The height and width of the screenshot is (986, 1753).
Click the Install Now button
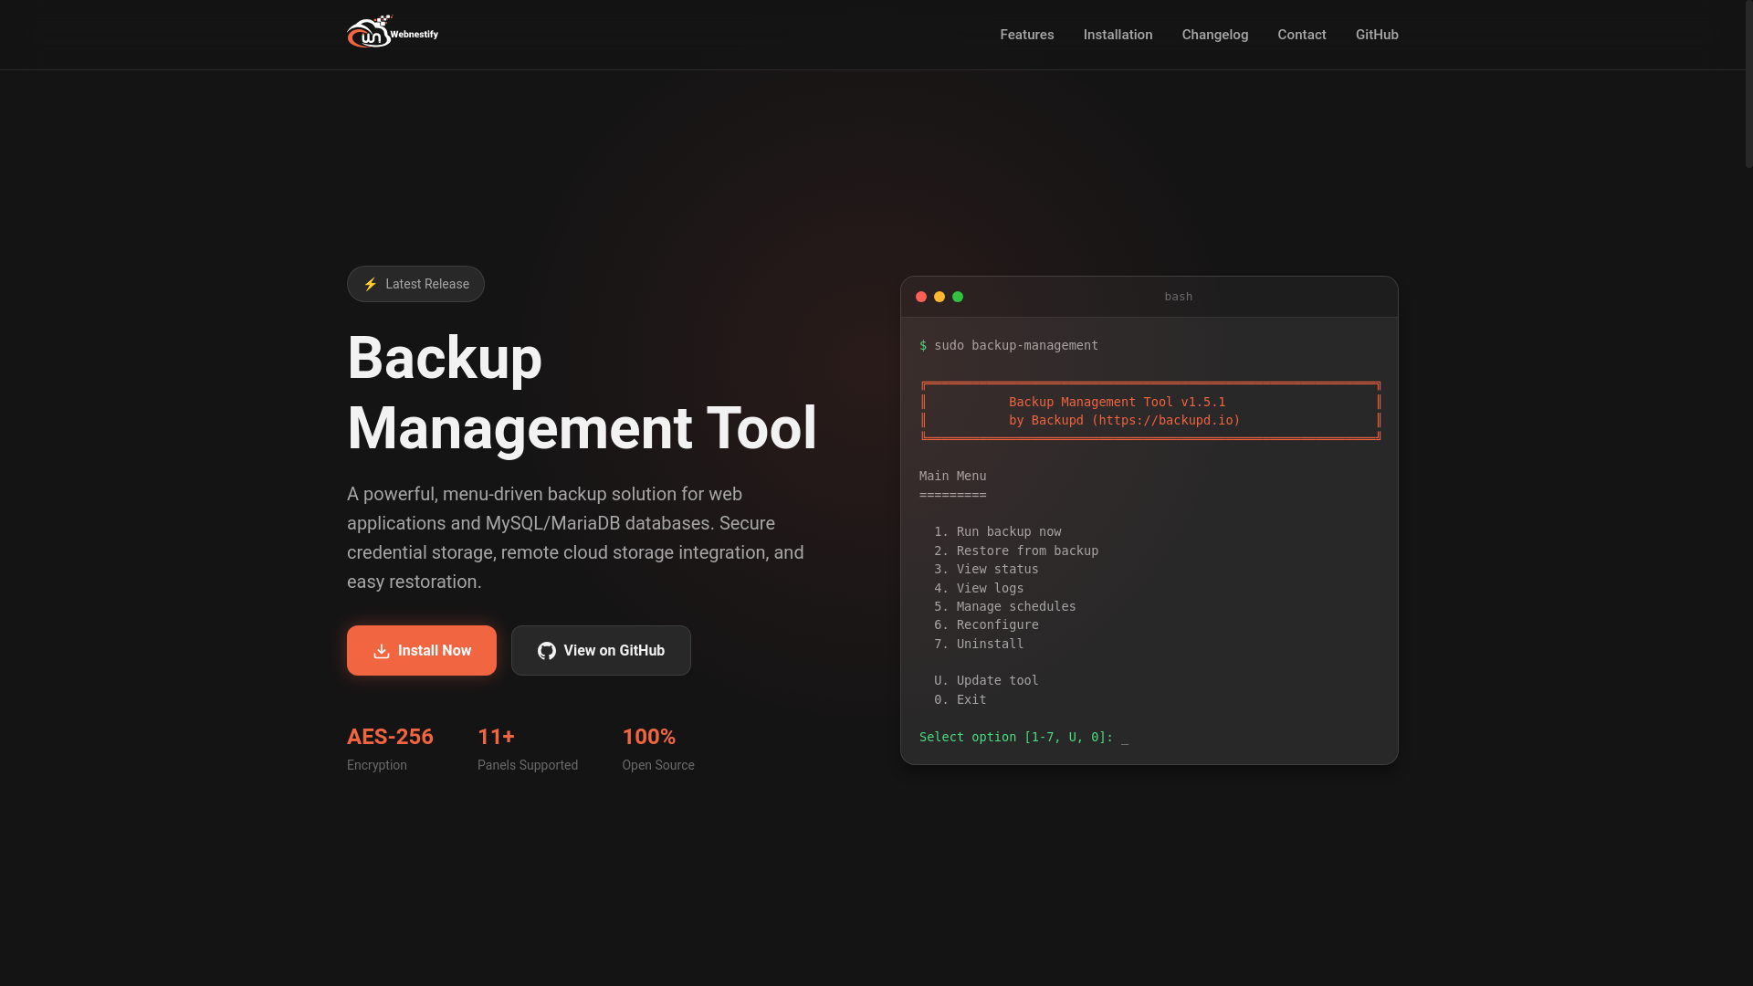point(422,651)
